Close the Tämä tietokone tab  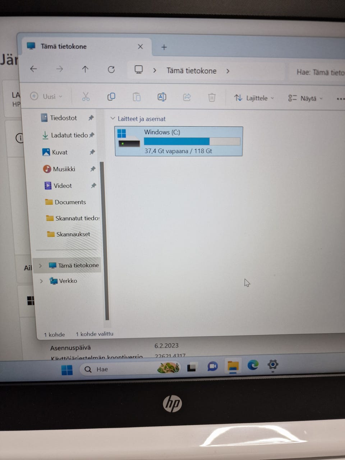pyautogui.click(x=140, y=46)
